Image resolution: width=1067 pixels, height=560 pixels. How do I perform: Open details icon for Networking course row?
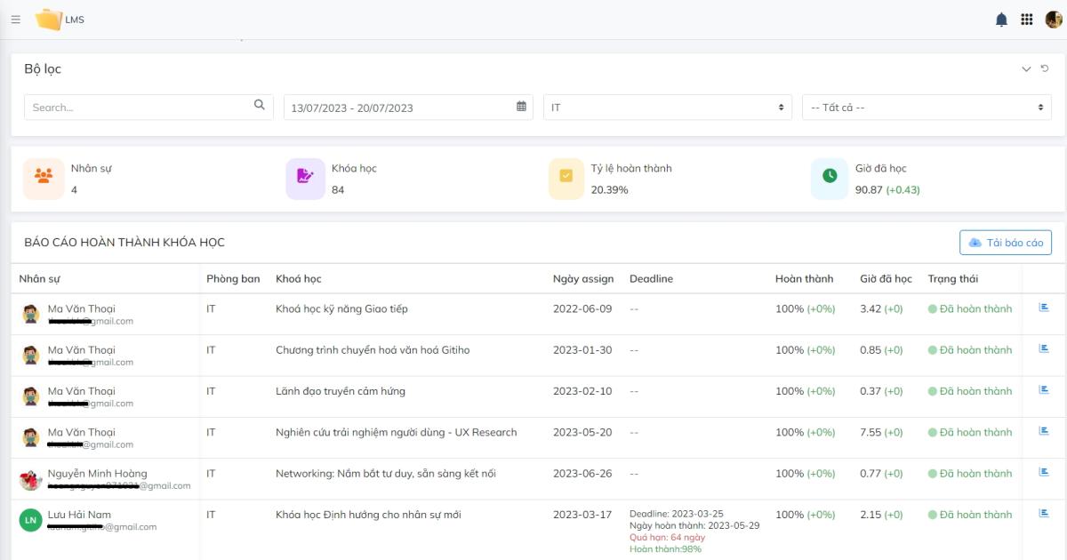pos(1044,473)
